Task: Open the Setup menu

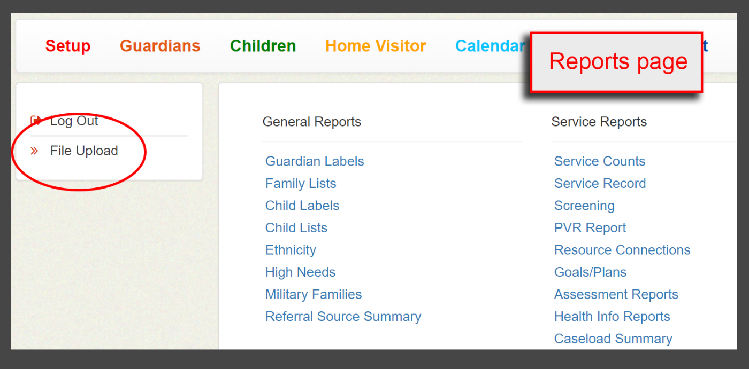Action: [67, 46]
